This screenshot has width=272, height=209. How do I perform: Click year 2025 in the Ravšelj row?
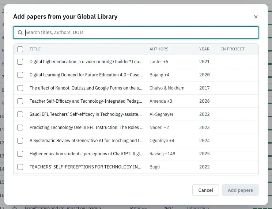[x=204, y=154]
